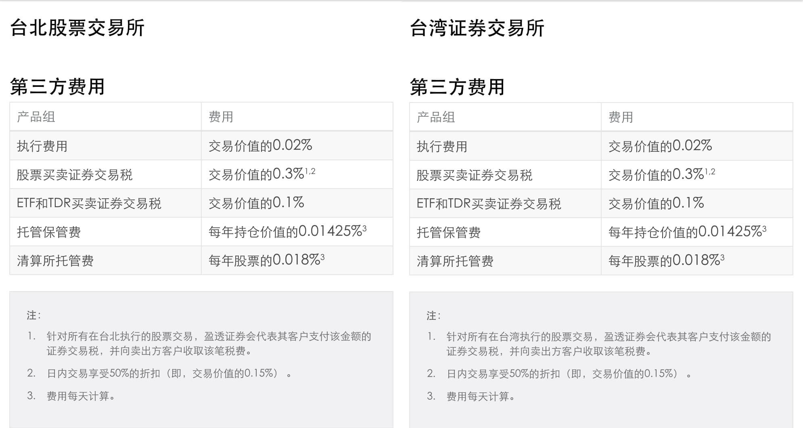Click 日内交易享受50%的折扣 note in left box
This screenshot has height=428, width=803.
pyautogui.click(x=169, y=373)
